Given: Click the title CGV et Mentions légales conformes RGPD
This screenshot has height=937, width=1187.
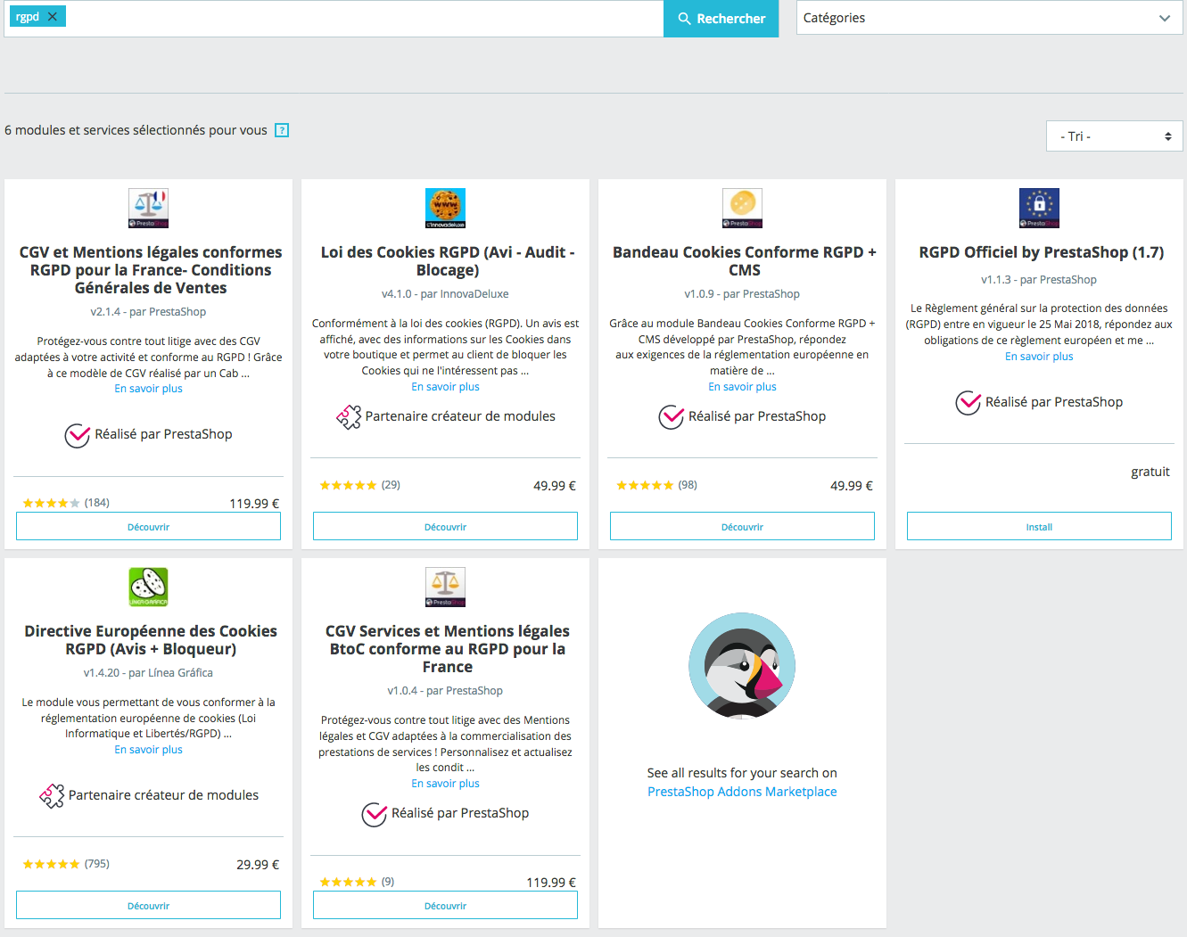Looking at the screenshot, I should 151,270.
